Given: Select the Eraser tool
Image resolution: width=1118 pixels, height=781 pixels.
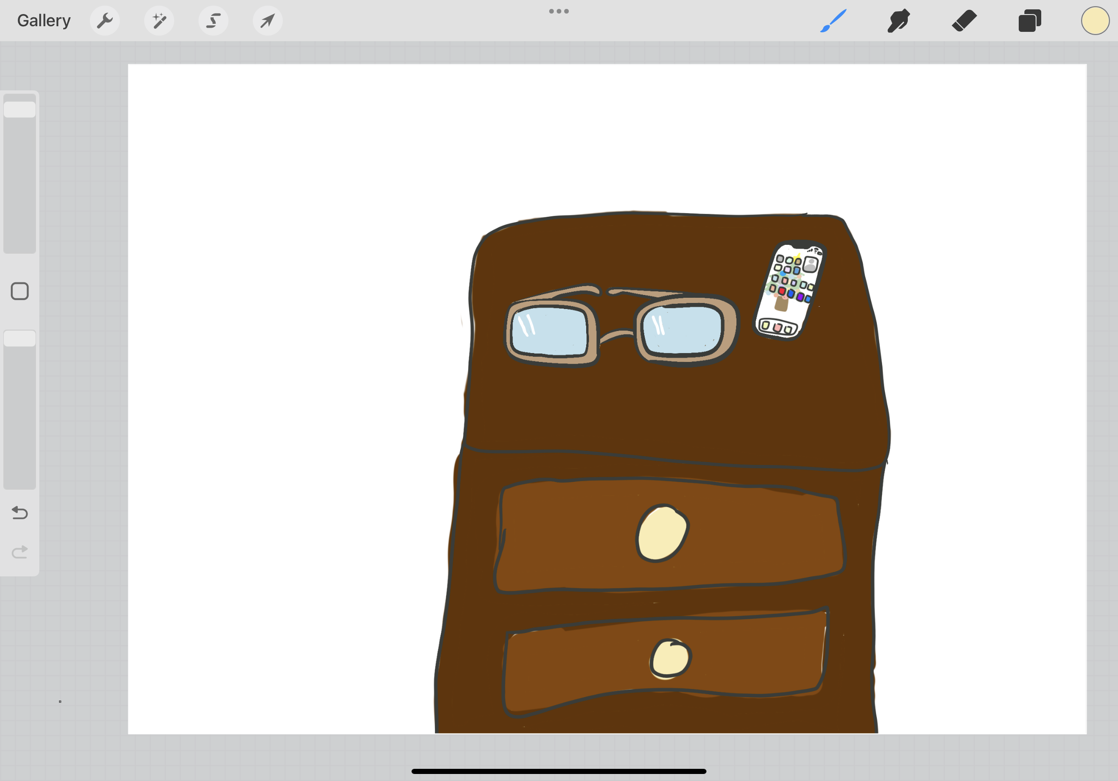Looking at the screenshot, I should (964, 21).
